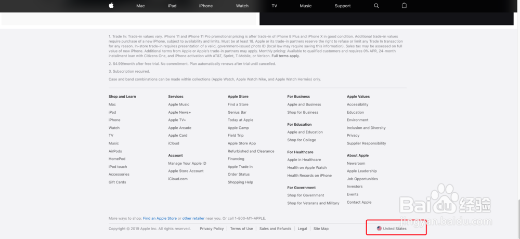
Task: Open Gift Cards footer link
Action: tap(118, 182)
